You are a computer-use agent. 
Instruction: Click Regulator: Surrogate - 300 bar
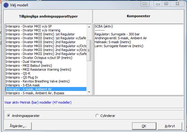[x=117, y=34]
